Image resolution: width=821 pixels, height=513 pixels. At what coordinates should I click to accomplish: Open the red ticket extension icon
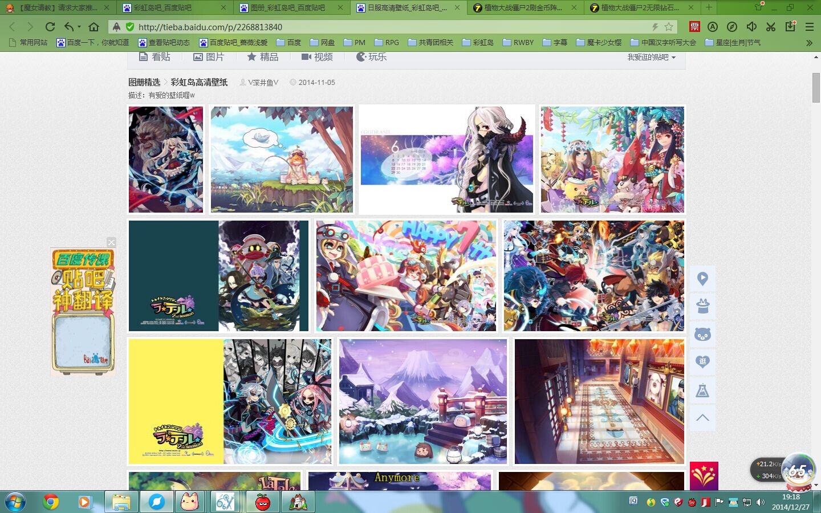(x=694, y=27)
